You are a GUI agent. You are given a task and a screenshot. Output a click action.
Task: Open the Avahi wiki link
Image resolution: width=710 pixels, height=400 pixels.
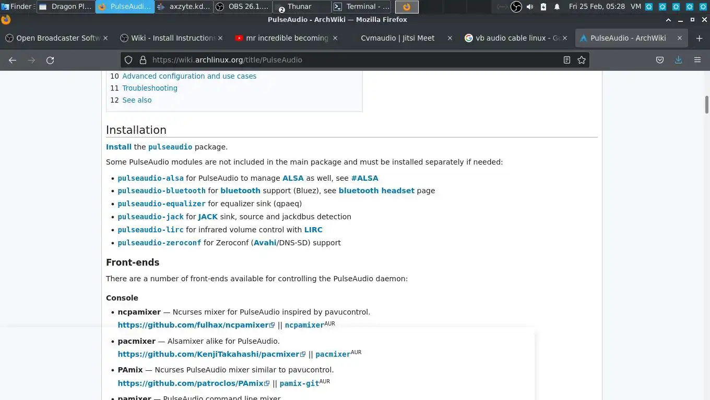pos(265,243)
